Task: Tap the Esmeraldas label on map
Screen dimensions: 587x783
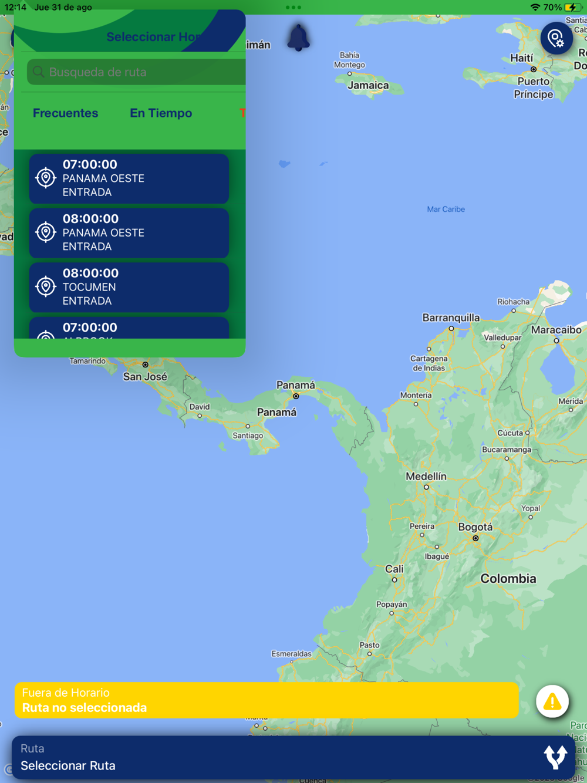Action: [292, 653]
